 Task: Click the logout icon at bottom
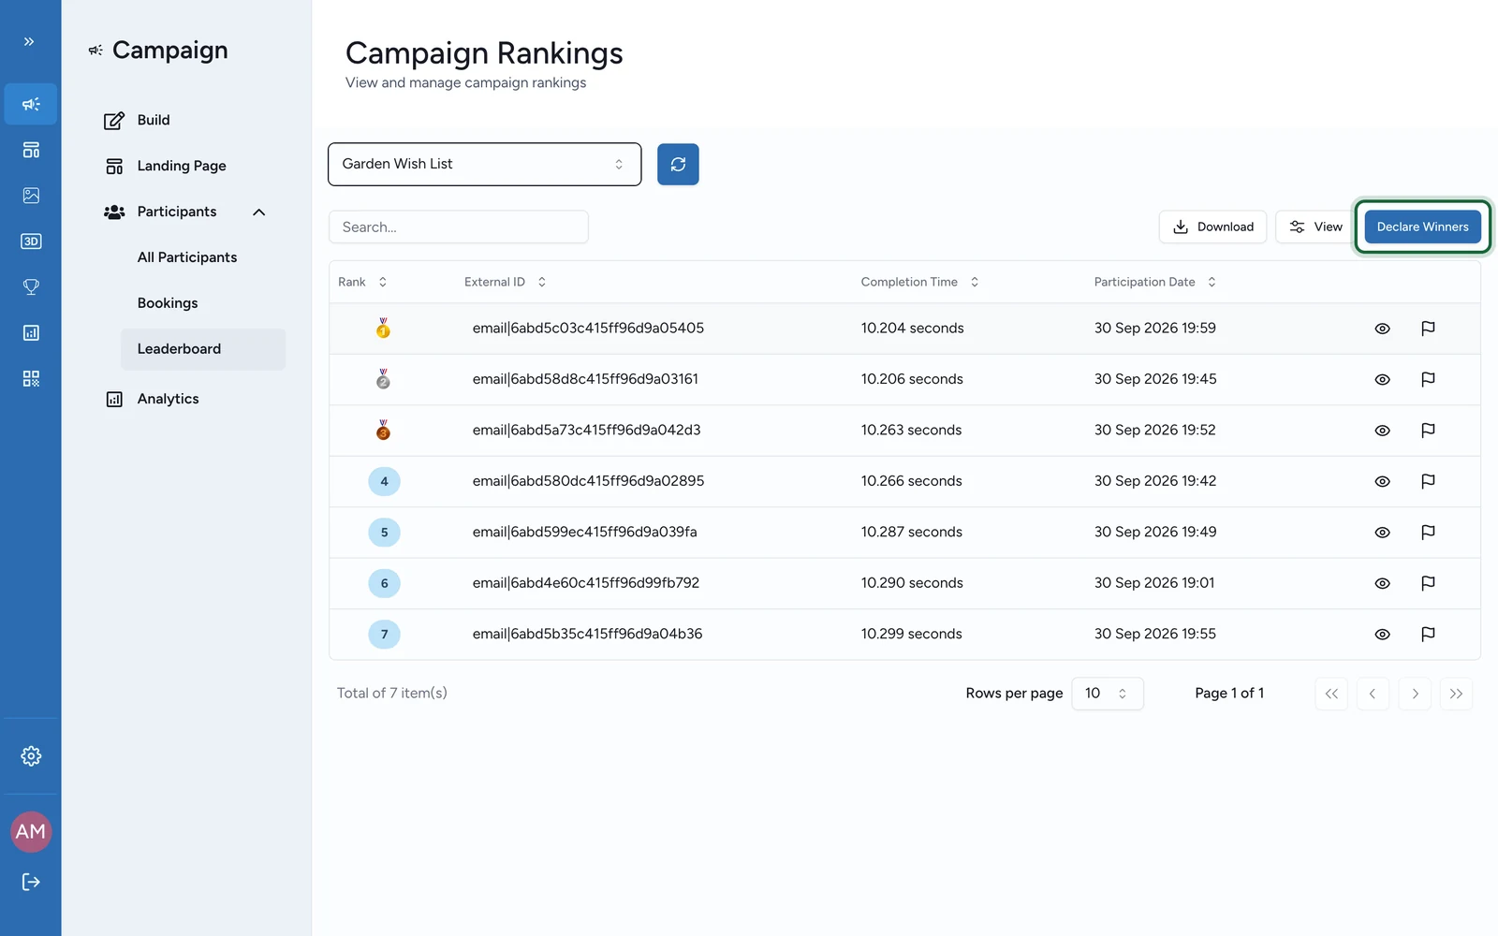click(31, 882)
